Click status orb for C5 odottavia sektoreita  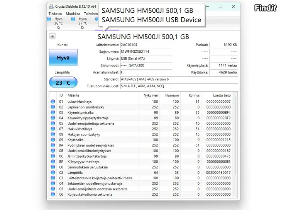coord(53,189)
